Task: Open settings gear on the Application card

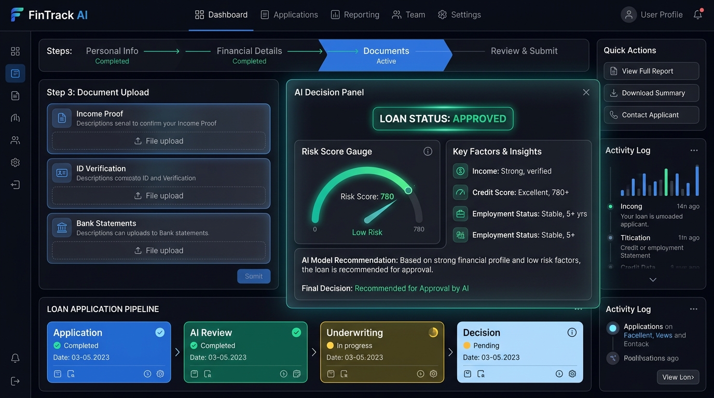Action: 160,374
